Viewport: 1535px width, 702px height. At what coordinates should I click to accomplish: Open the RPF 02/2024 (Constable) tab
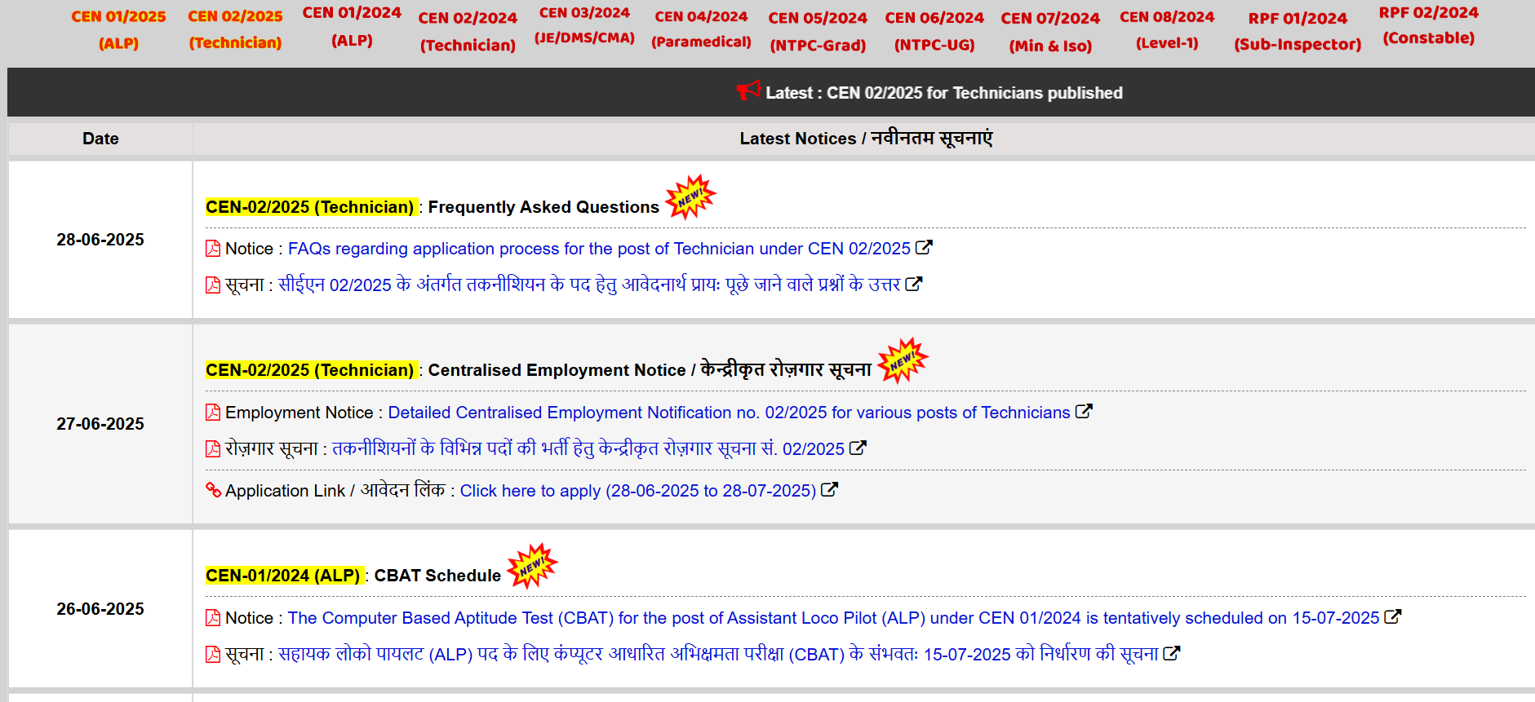1428,25
